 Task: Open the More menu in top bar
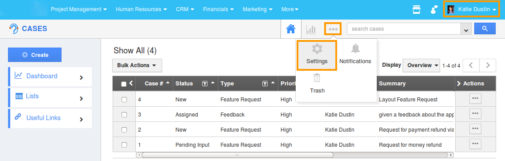point(290,9)
